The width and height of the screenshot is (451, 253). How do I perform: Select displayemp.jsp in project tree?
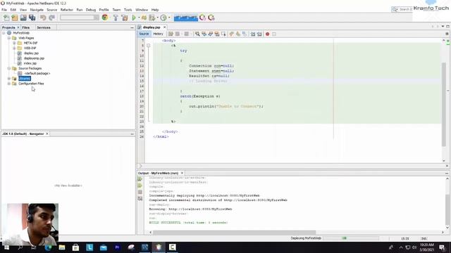pyautogui.click(x=34, y=58)
